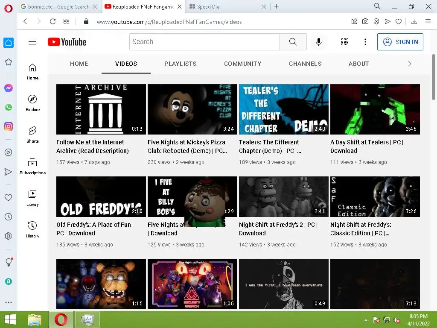
Task: Open Opera sidebar lightbulb tips icon
Action: [x=9, y=262]
